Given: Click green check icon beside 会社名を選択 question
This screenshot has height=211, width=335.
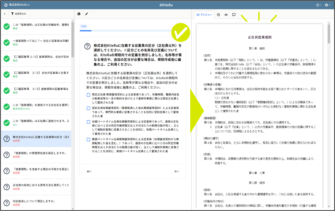Looking at the screenshot, I should 7,107.
